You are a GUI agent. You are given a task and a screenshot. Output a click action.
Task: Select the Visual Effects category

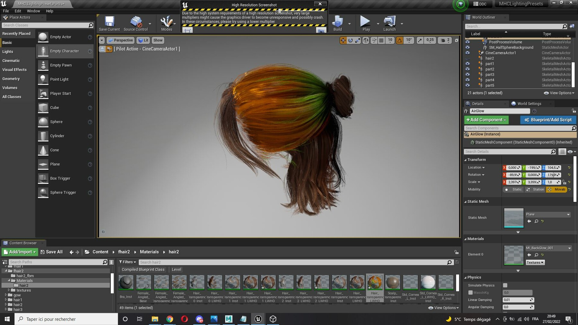14,70
